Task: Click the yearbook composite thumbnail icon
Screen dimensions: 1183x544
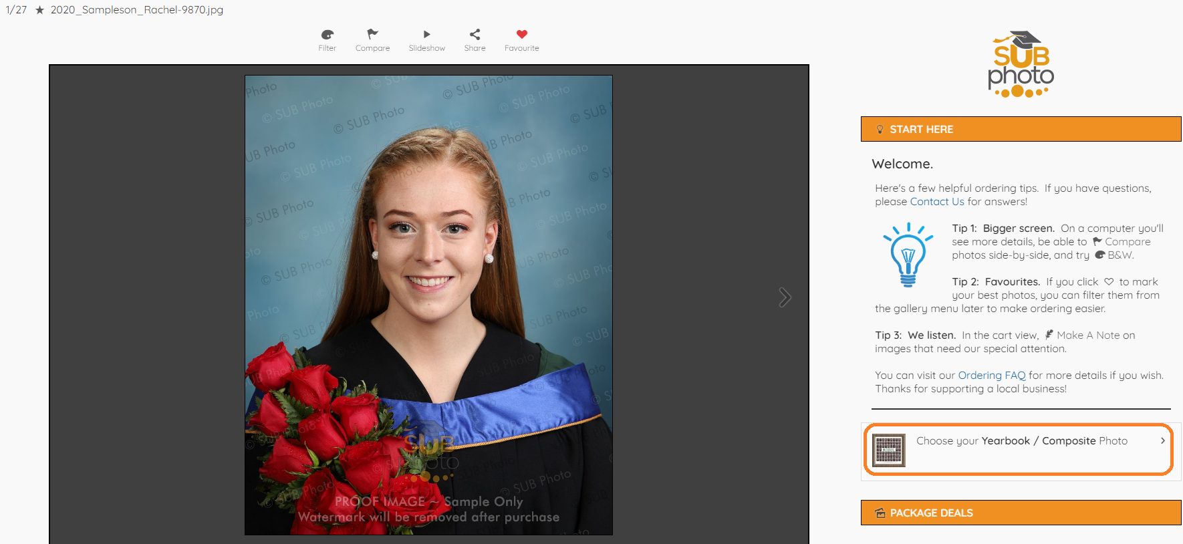Action: [x=889, y=450]
